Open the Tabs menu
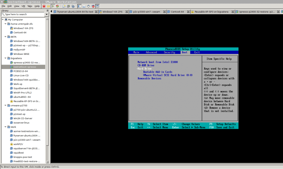Viewport: 283px width, 169px height. click(x=30, y=6)
